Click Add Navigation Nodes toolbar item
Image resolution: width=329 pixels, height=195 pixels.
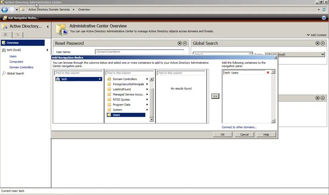click(21, 18)
